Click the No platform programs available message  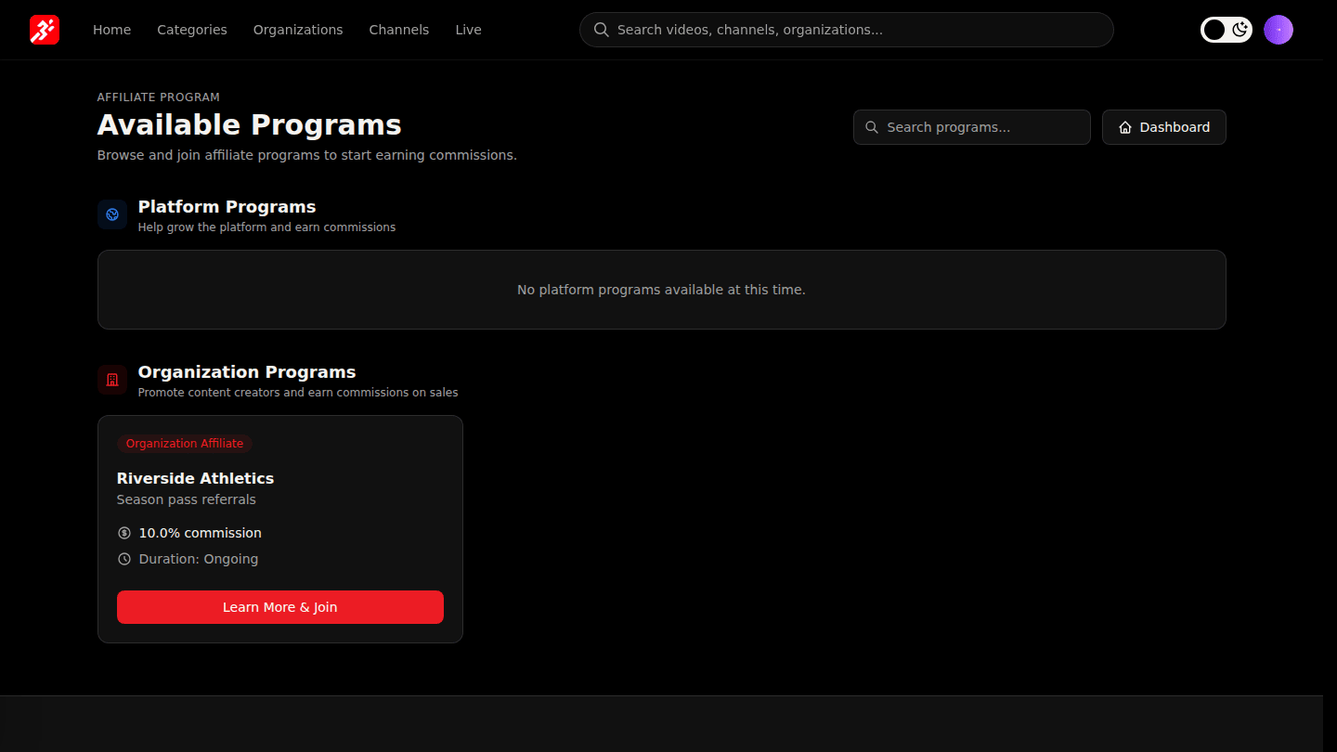[661, 290]
